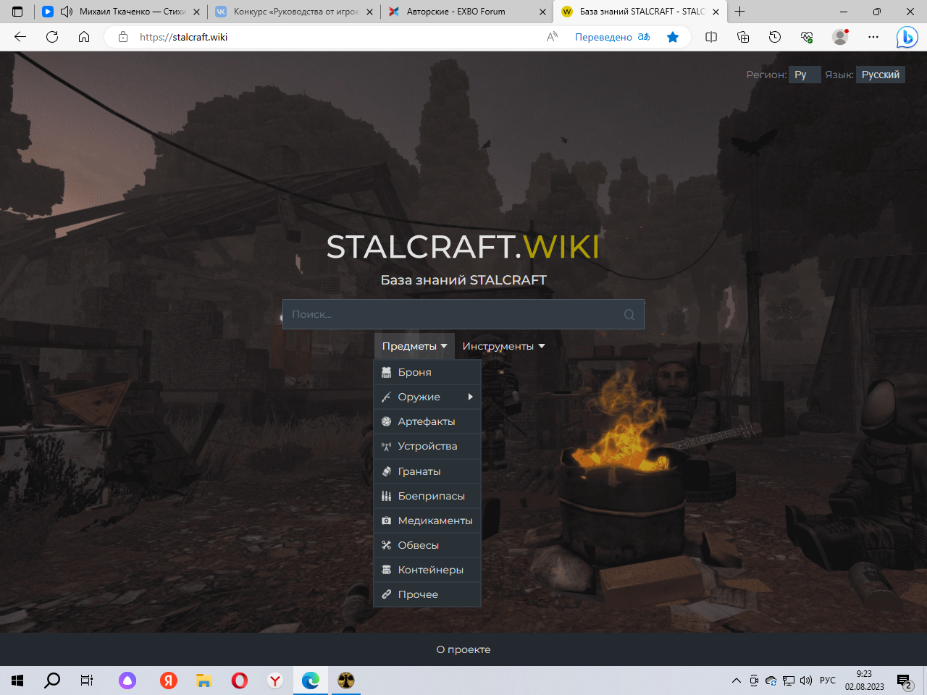Click the Броня armor icon
The width and height of the screenshot is (927, 695).
click(387, 372)
